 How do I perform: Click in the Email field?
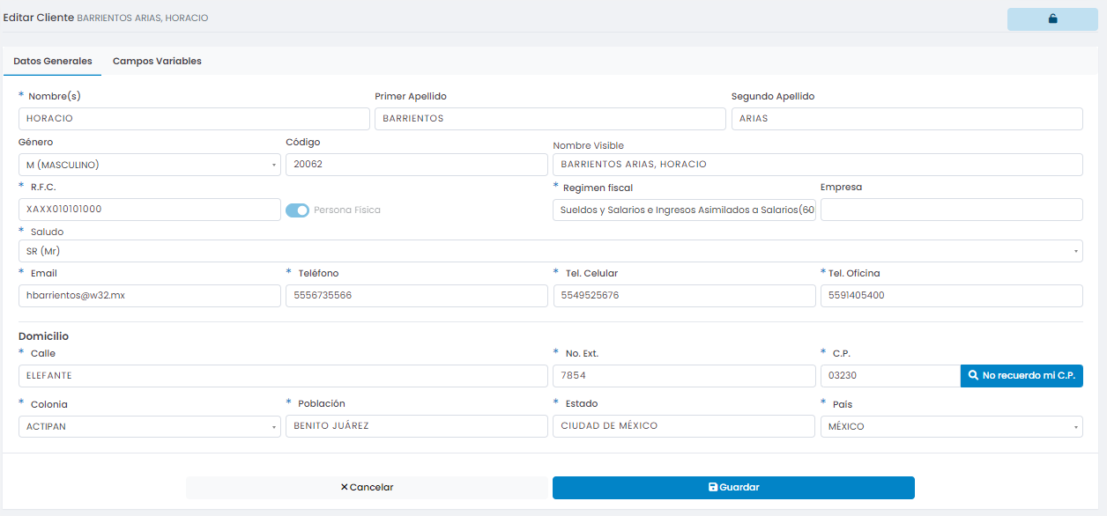149,296
